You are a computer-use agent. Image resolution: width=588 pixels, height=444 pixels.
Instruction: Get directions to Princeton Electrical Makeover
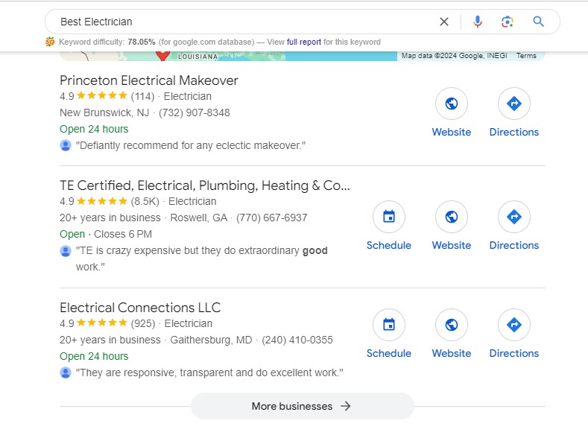coord(514,104)
